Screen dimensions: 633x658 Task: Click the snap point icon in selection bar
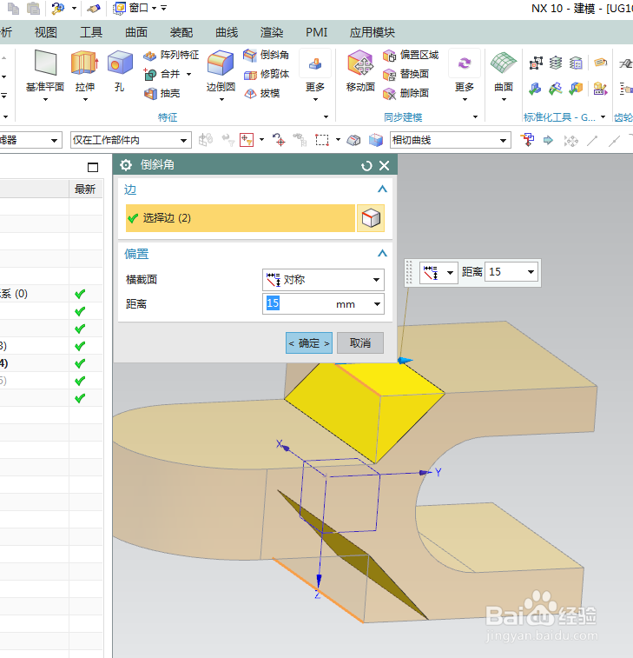point(247,140)
